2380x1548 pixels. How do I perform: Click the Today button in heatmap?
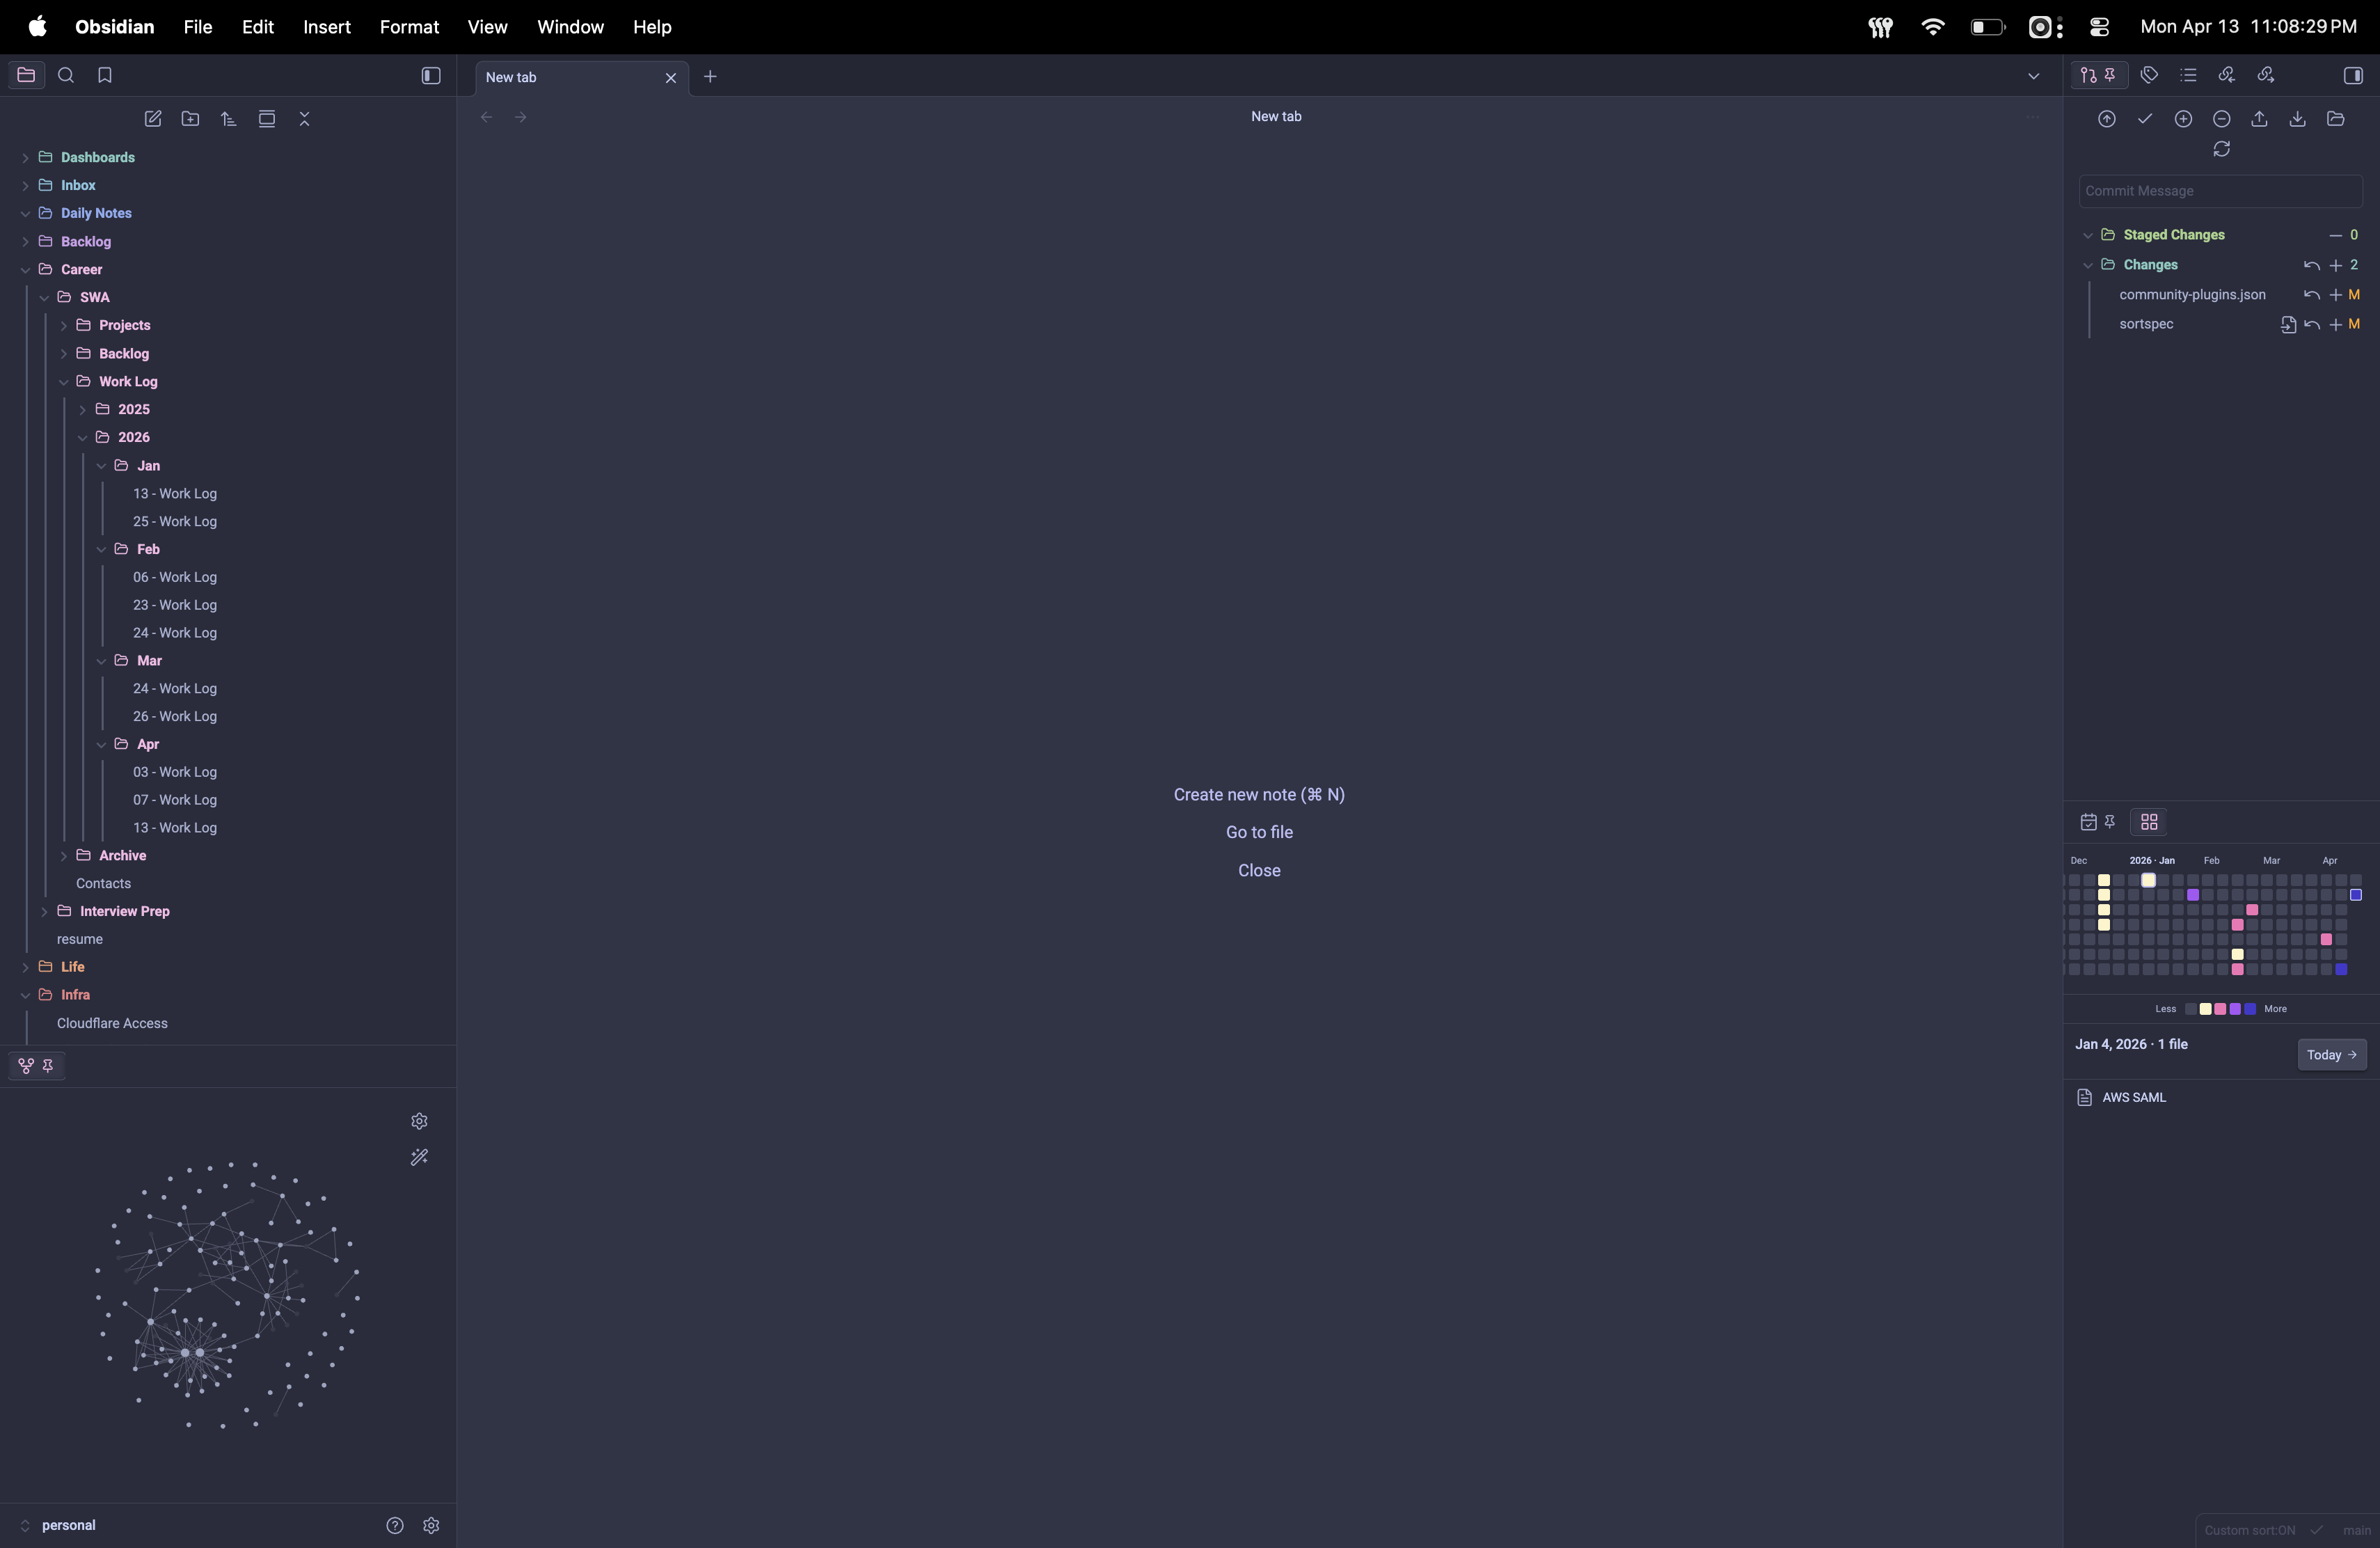point(2332,1055)
